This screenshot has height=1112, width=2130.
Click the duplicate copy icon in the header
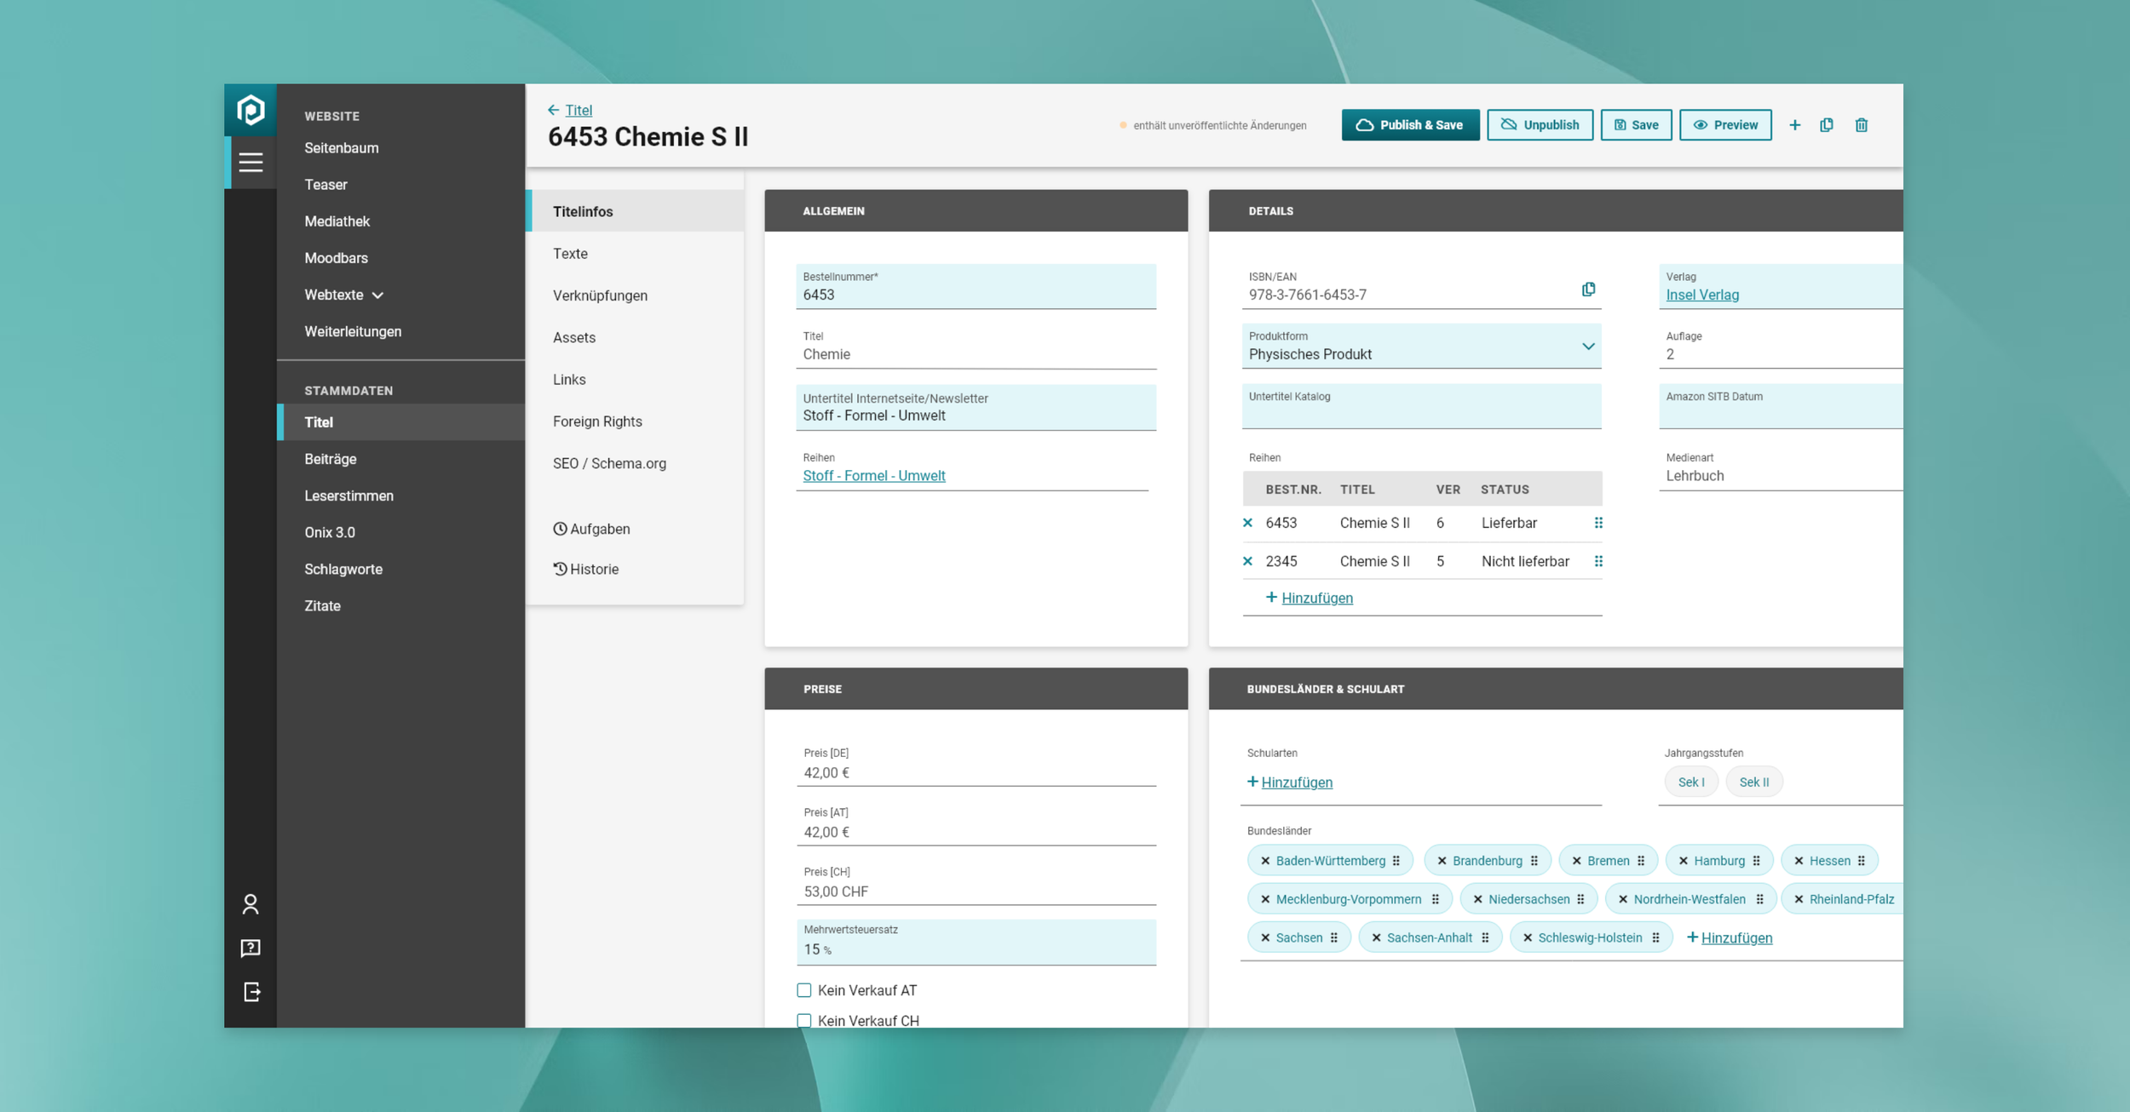click(x=1827, y=125)
